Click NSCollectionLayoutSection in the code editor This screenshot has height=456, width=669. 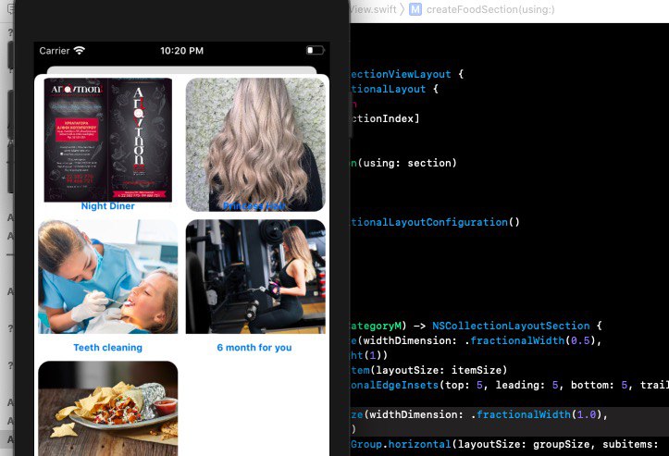[x=511, y=326]
